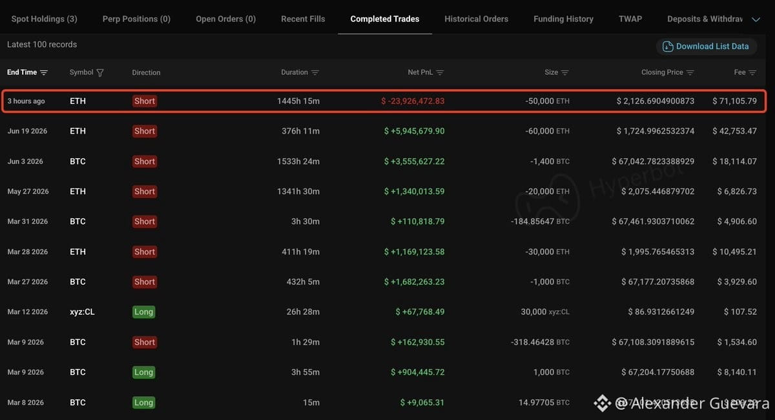The height and width of the screenshot is (420, 775).
Task: Click size -318.46428 BTC
Action: click(x=539, y=342)
